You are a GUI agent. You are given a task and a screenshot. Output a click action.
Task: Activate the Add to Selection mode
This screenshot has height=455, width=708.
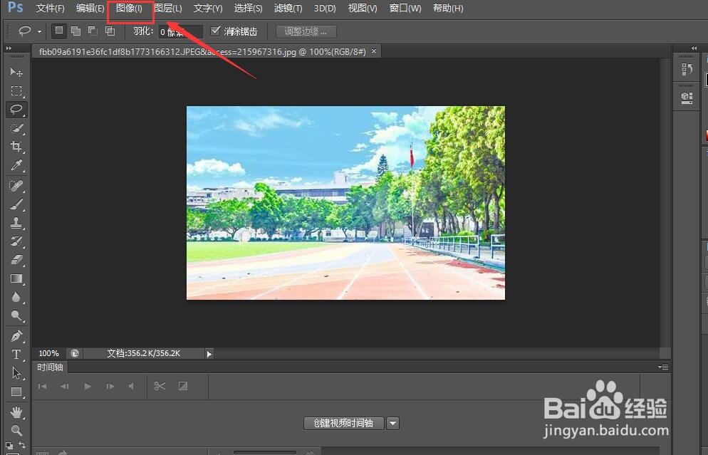pyautogui.click(x=76, y=31)
